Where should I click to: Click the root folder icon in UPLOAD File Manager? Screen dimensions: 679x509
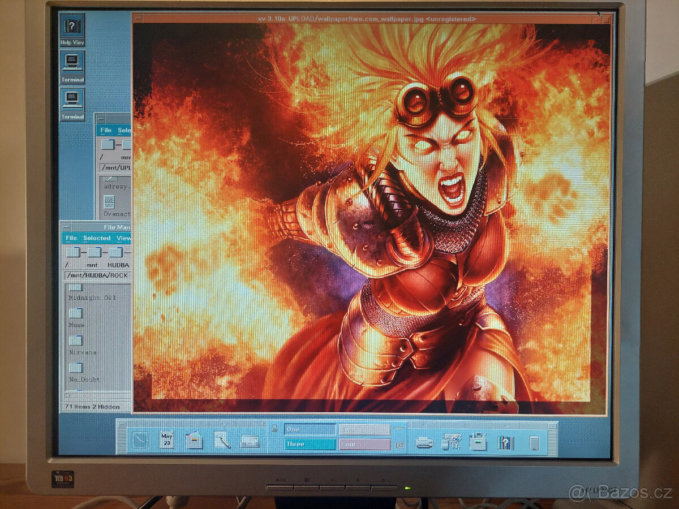coord(108,145)
